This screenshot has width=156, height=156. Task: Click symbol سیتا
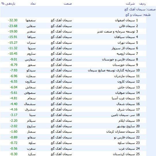(33, 115)
